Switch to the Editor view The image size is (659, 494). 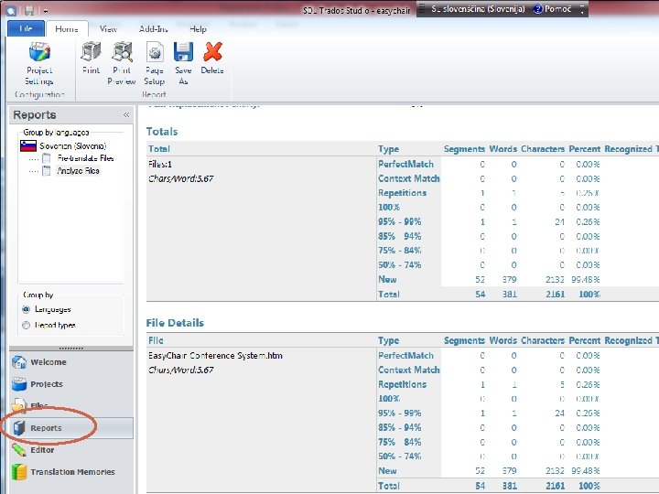pos(71,450)
